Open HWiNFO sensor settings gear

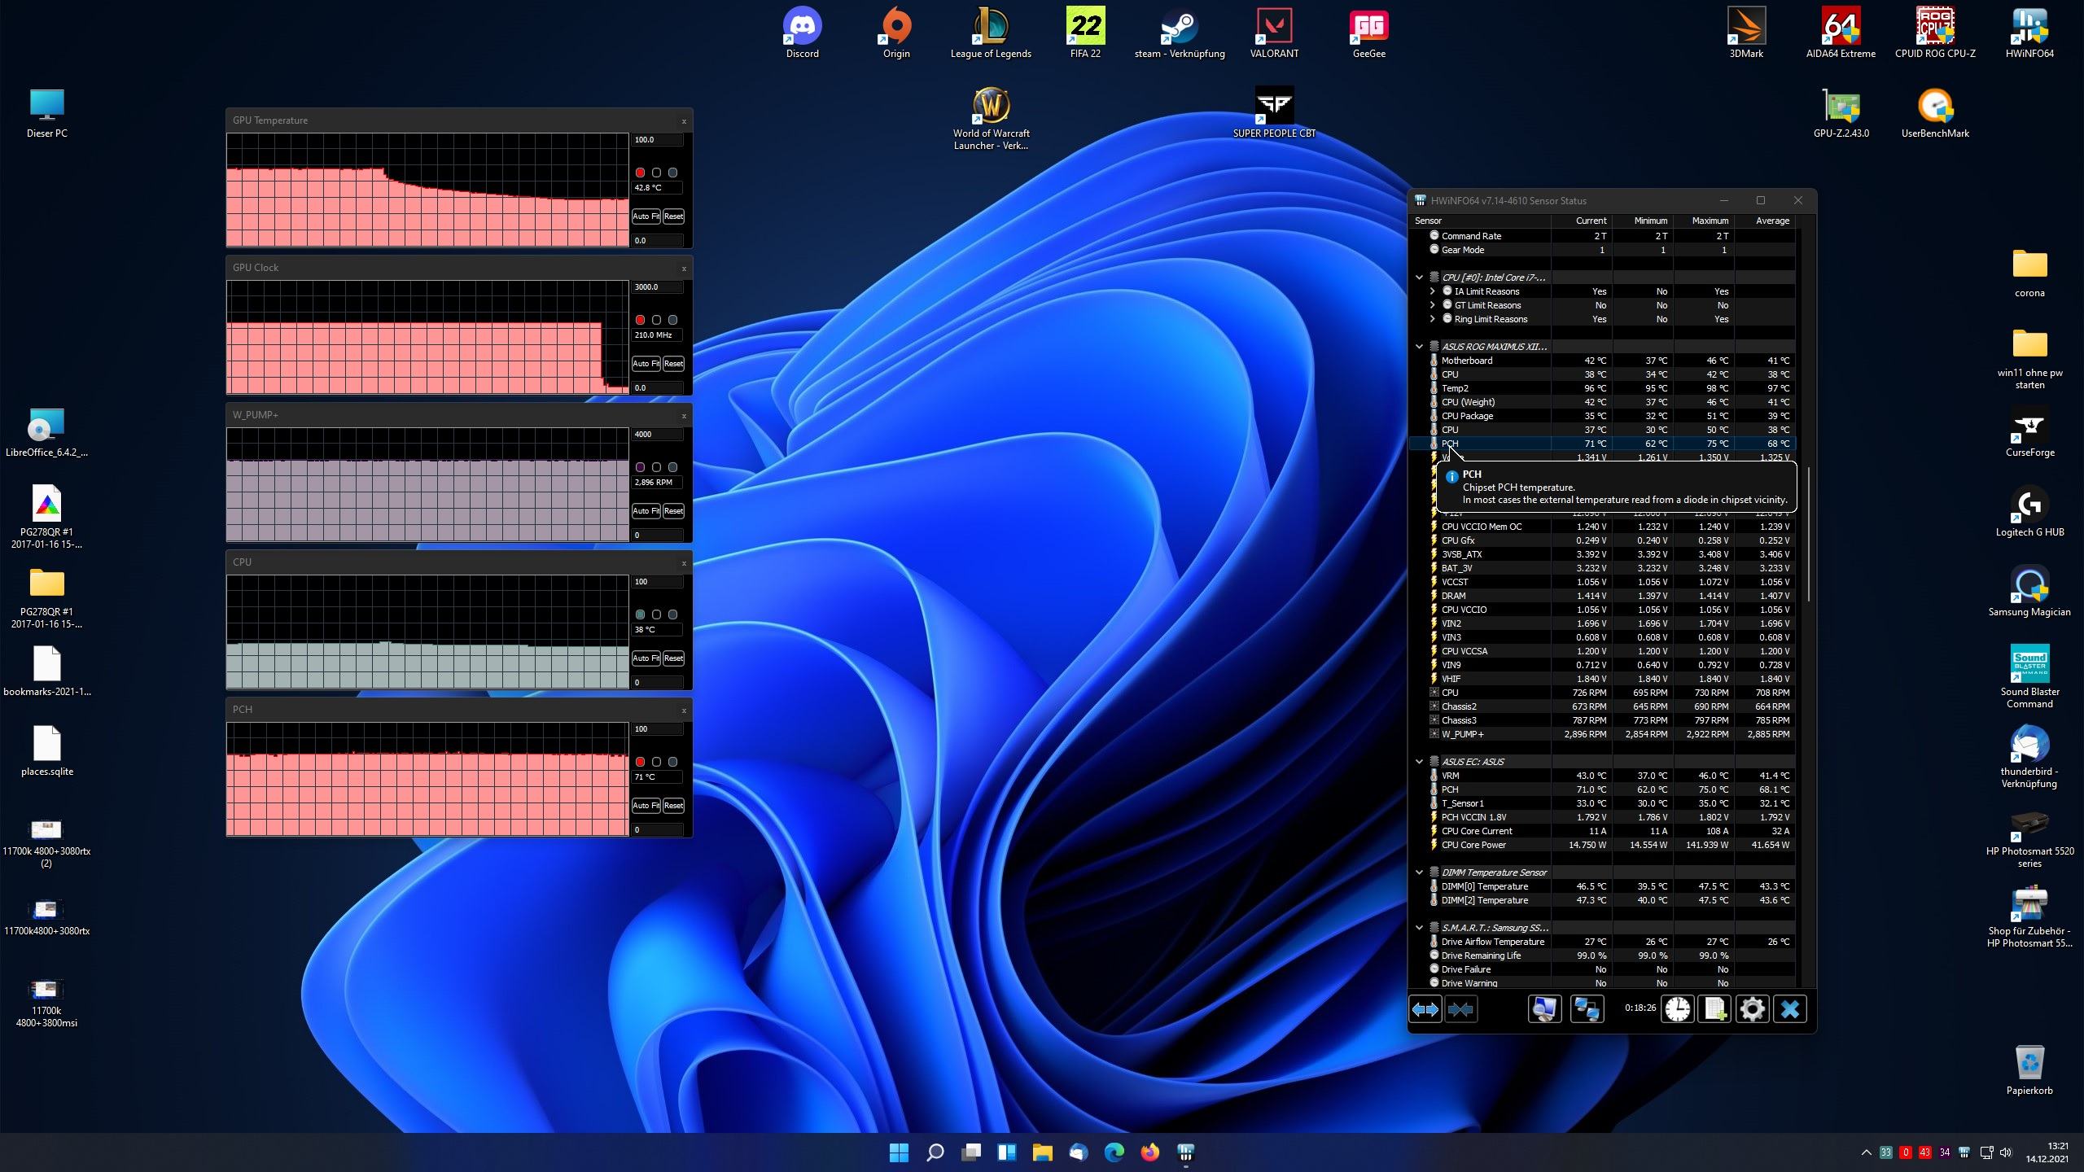1752,1009
